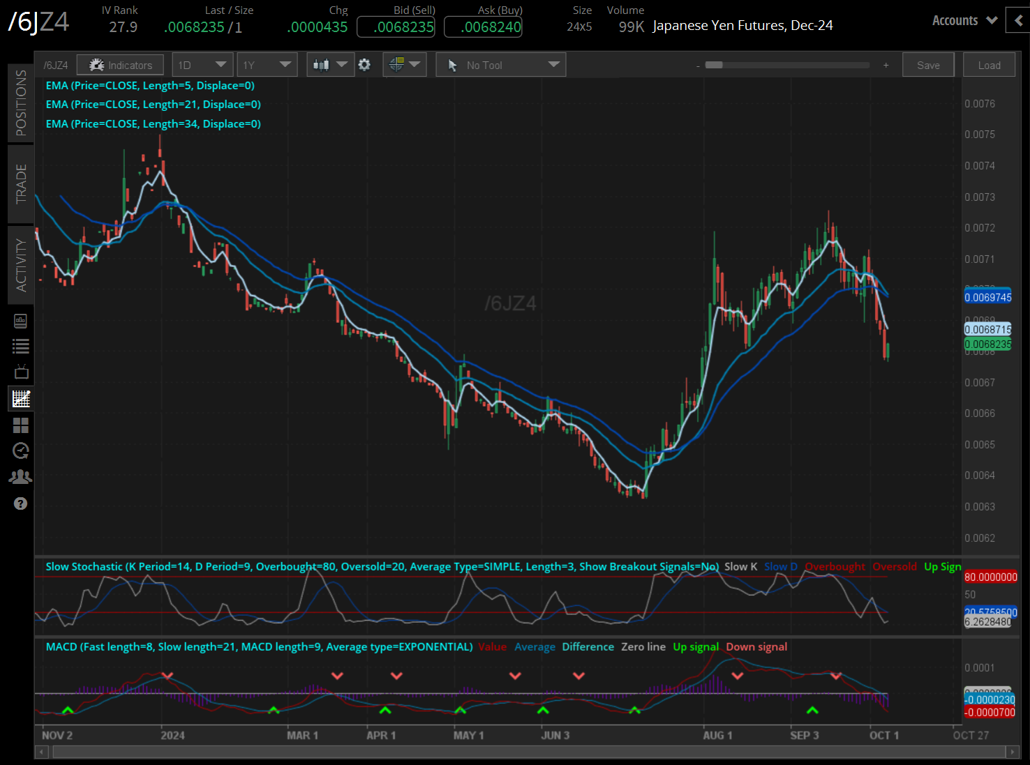This screenshot has height=765, width=1030.
Task: Switch to the Trade side tab
Action: (x=21, y=183)
